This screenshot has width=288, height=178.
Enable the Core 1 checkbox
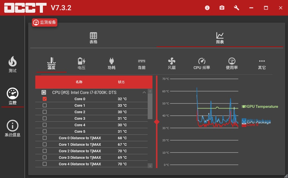pos(44,105)
